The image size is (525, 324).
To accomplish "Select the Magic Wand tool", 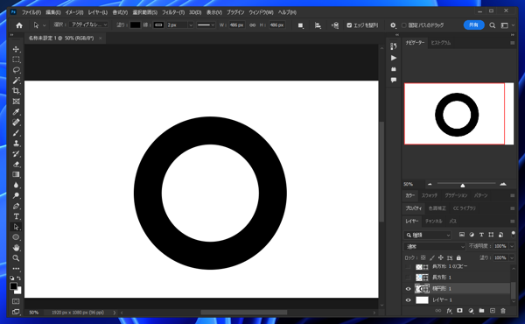I will click(16, 81).
